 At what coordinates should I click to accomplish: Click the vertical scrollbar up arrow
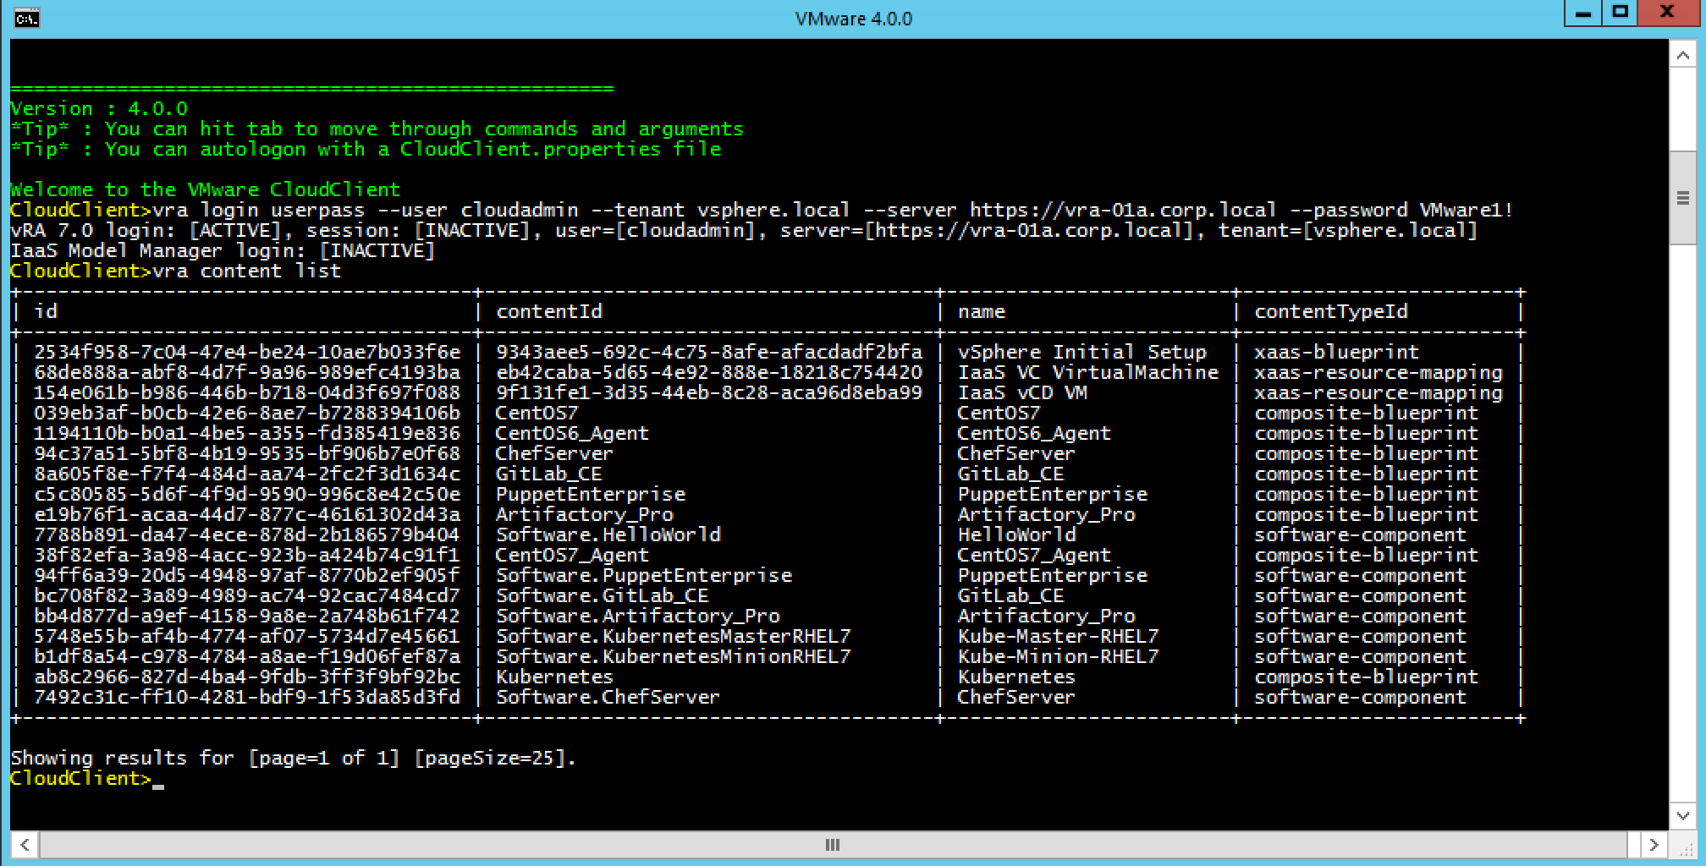pos(1682,55)
